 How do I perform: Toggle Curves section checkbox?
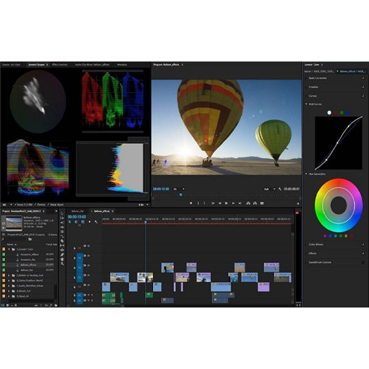363,96
